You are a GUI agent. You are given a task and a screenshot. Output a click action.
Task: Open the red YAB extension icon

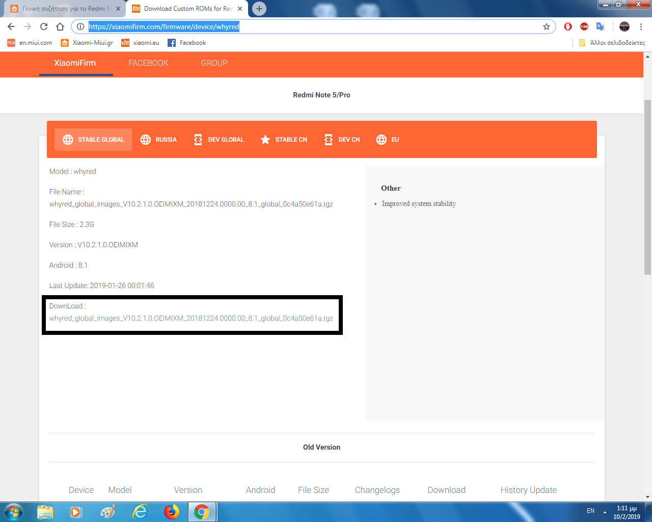click(584, 27)
